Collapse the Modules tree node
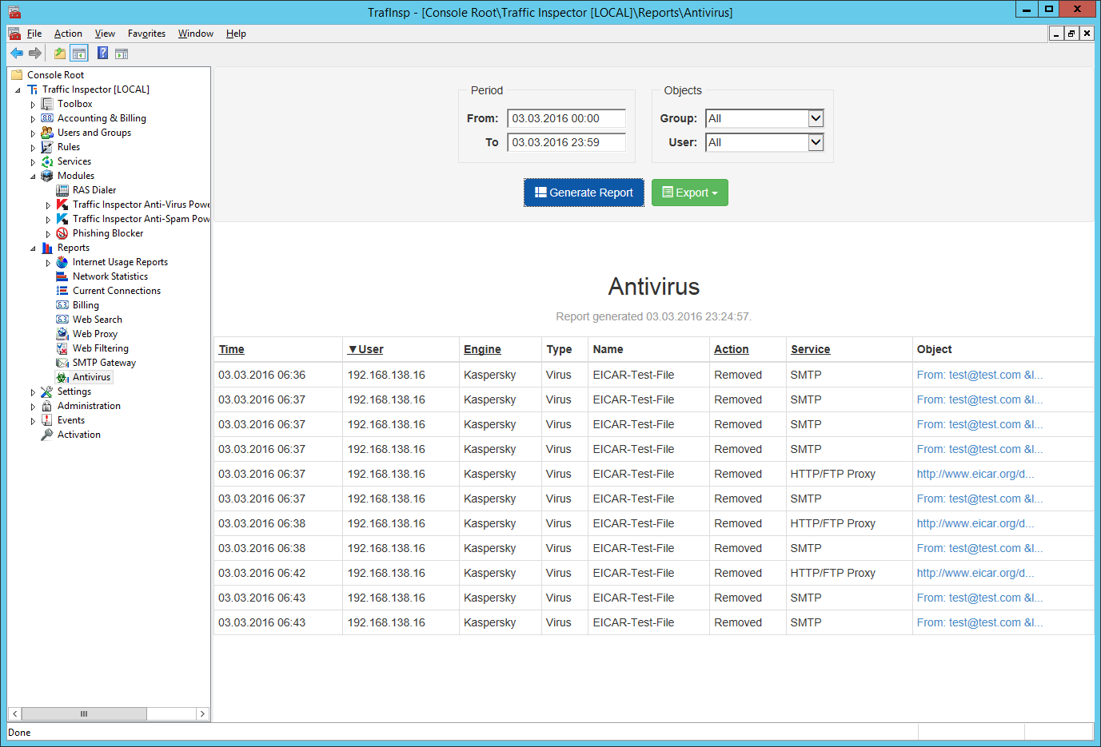The image size is (1101, 747). coord(33,177)
